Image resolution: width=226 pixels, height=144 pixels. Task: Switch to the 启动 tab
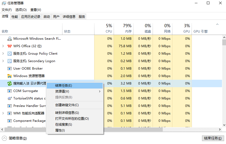[47, 17]
